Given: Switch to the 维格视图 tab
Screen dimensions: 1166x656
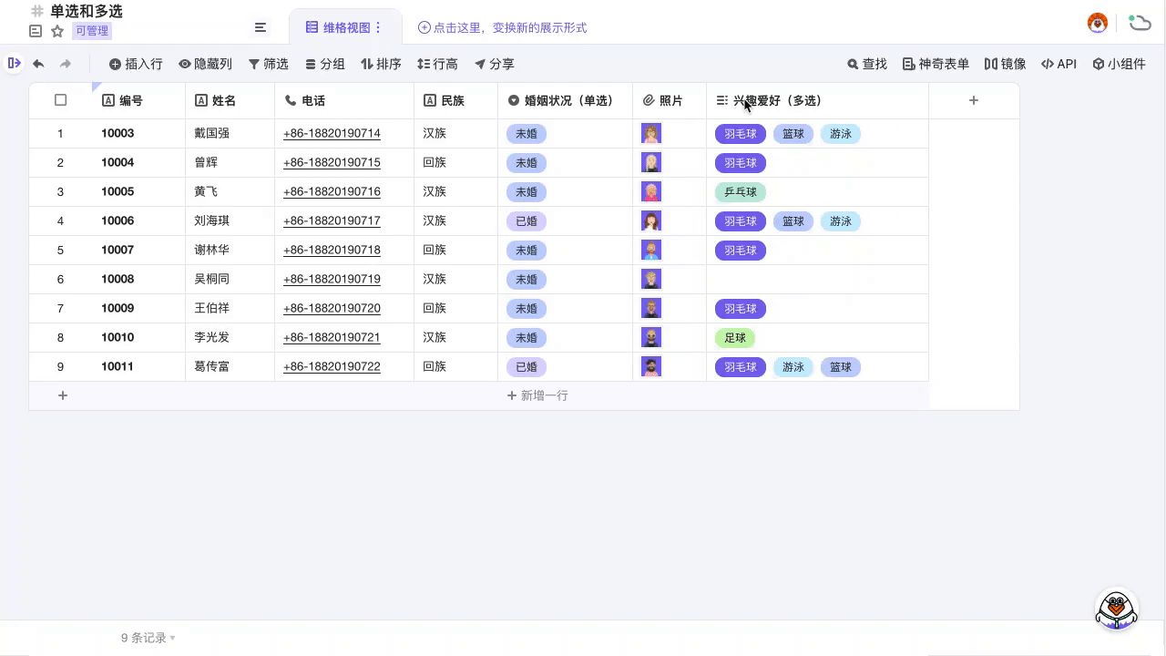Looking at the screenshot, I should pyautogui.click(x=344, y=27).
